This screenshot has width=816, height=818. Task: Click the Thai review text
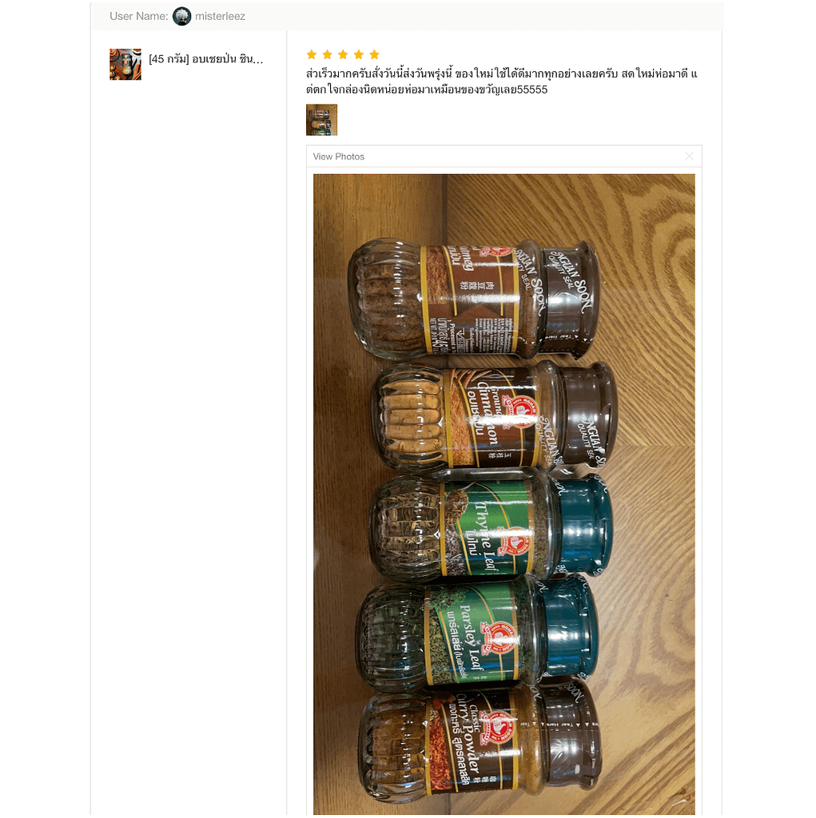[502, 81]
